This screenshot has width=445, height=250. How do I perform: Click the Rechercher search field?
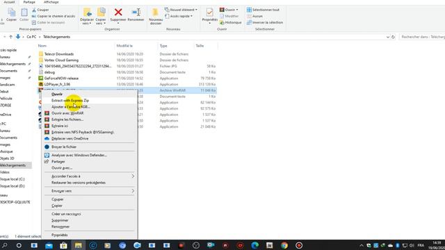(422, 37)
